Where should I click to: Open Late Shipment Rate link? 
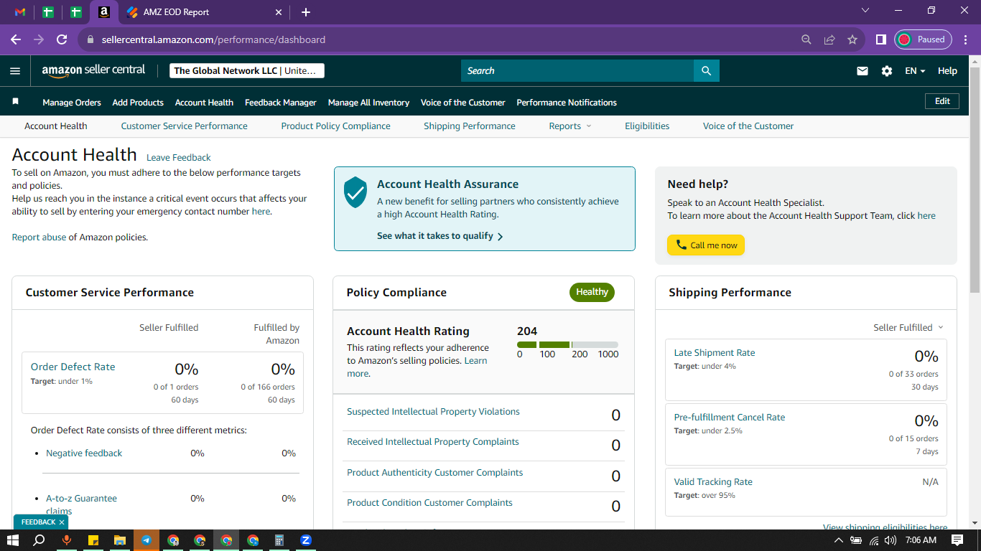pos(715,353)
